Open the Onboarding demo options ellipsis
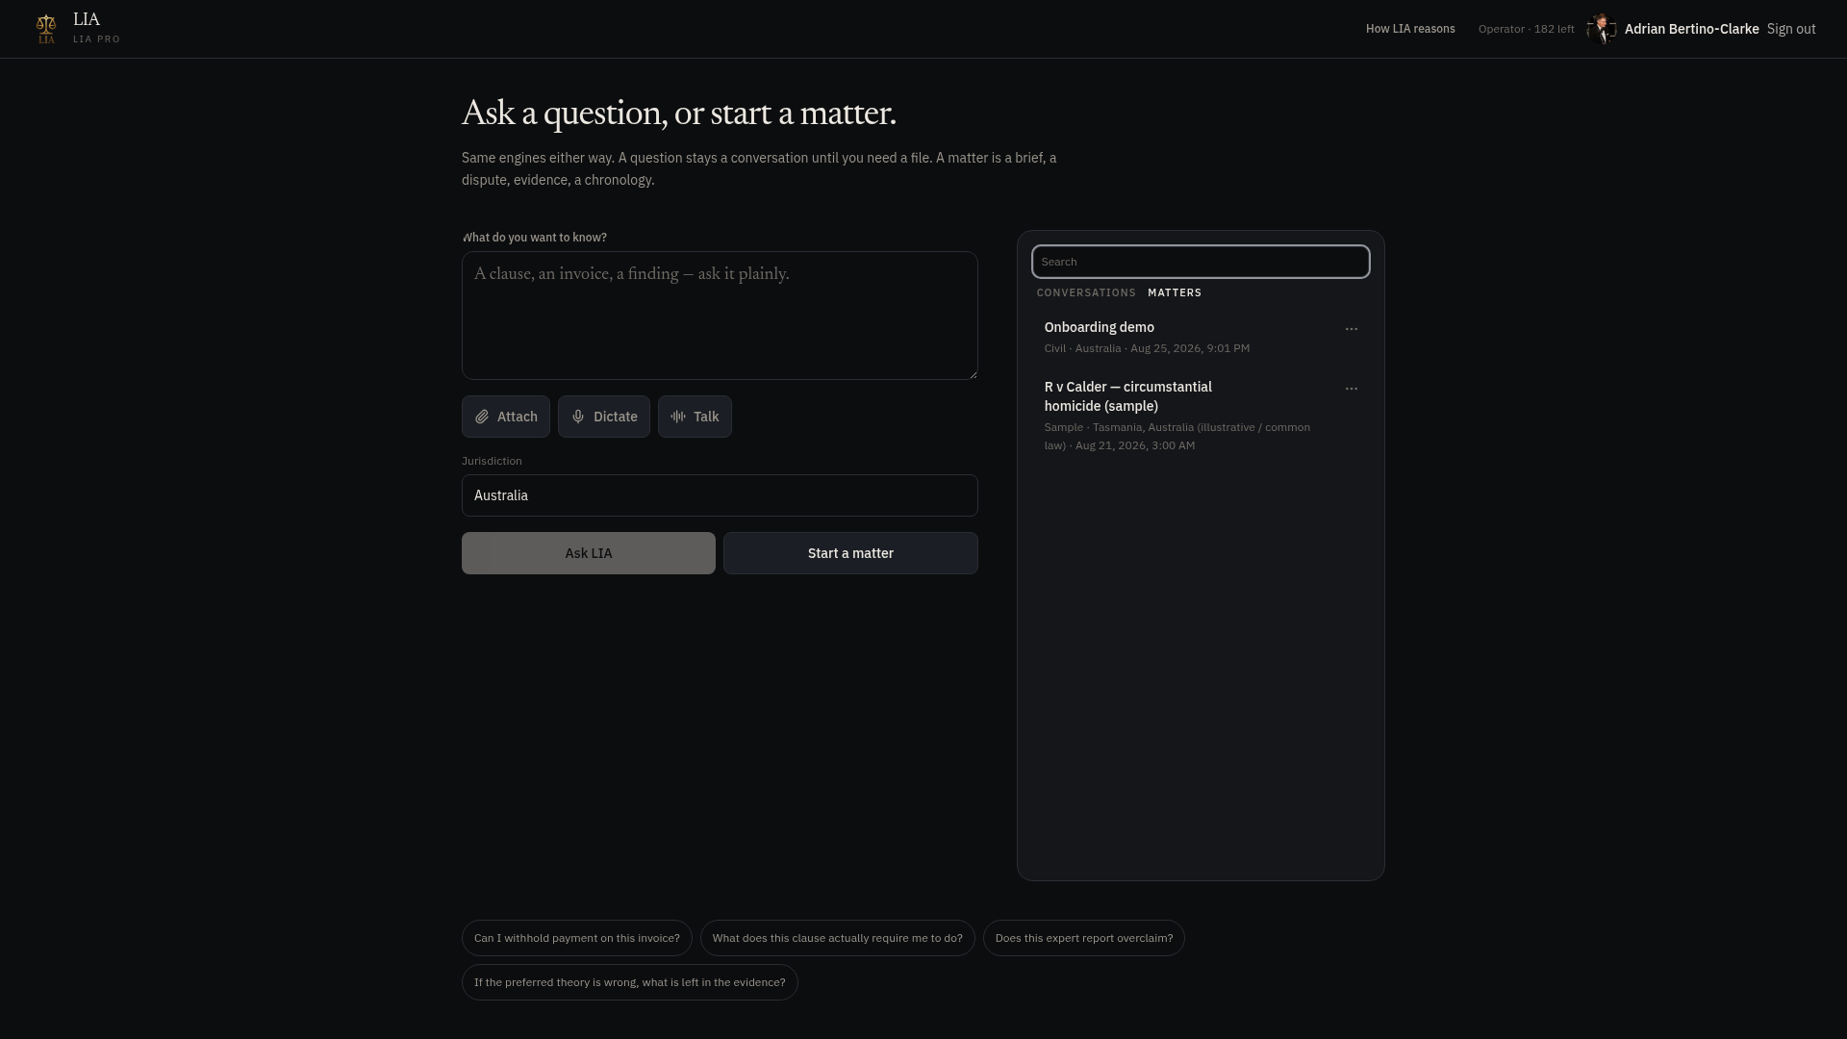Image resolution: width=1847 pixels, height=1039 pixels. tap(1352, 329)
